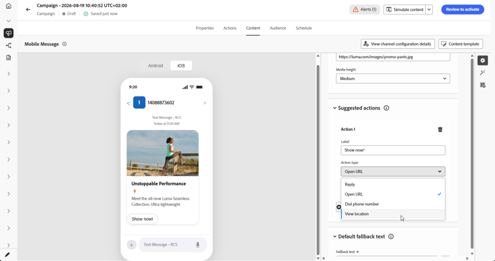The width and height of the screenshot is (495, 261).
Task: Click the back chevron in the phone preview header
Action: [129, 103]
